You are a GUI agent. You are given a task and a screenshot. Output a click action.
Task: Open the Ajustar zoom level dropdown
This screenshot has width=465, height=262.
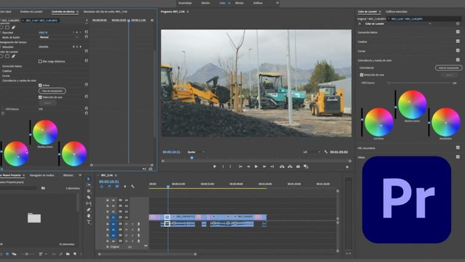[196, 152]
